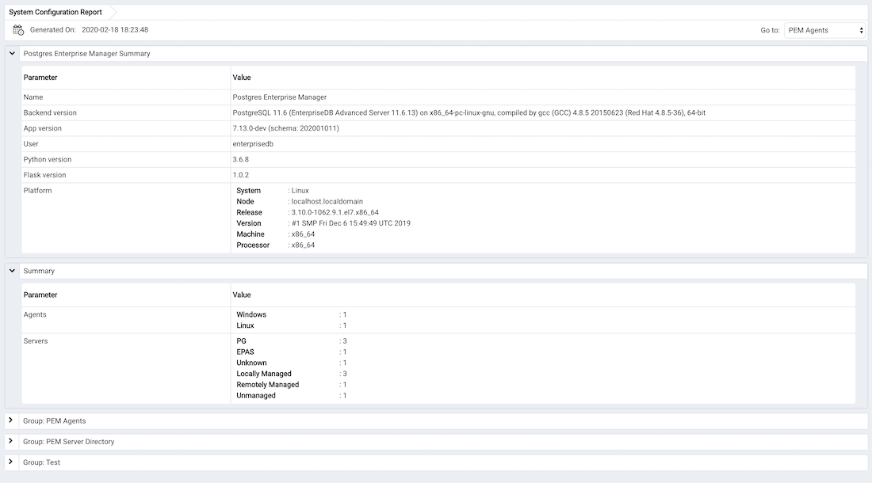Viewport: 872px width, 483px height.
Task: Click the App version parameter label
Action: 42,128
